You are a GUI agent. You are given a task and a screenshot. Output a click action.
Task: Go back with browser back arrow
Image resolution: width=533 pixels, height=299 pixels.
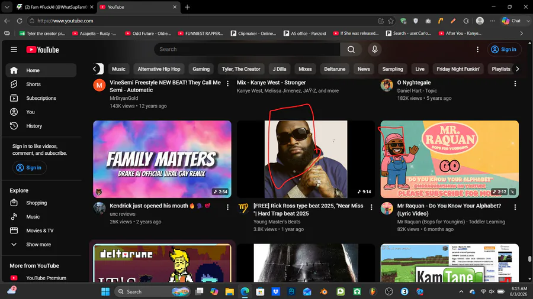coord(7,21)
